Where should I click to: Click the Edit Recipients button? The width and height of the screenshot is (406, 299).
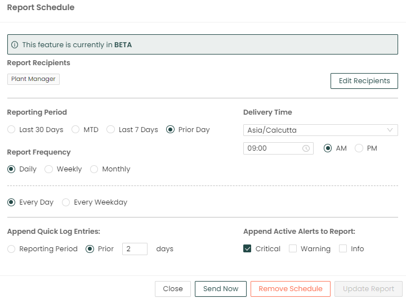pos(364,80)
